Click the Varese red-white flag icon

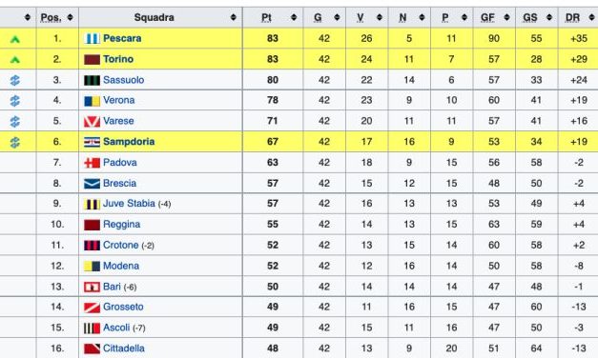click(x=92, y=122)
